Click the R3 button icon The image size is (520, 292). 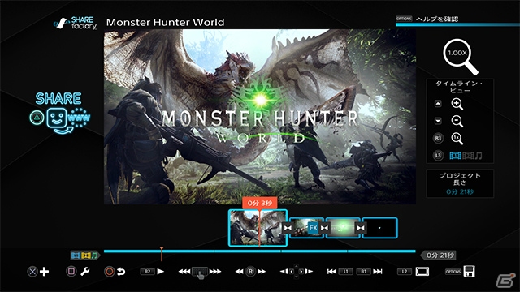point(438,138)
